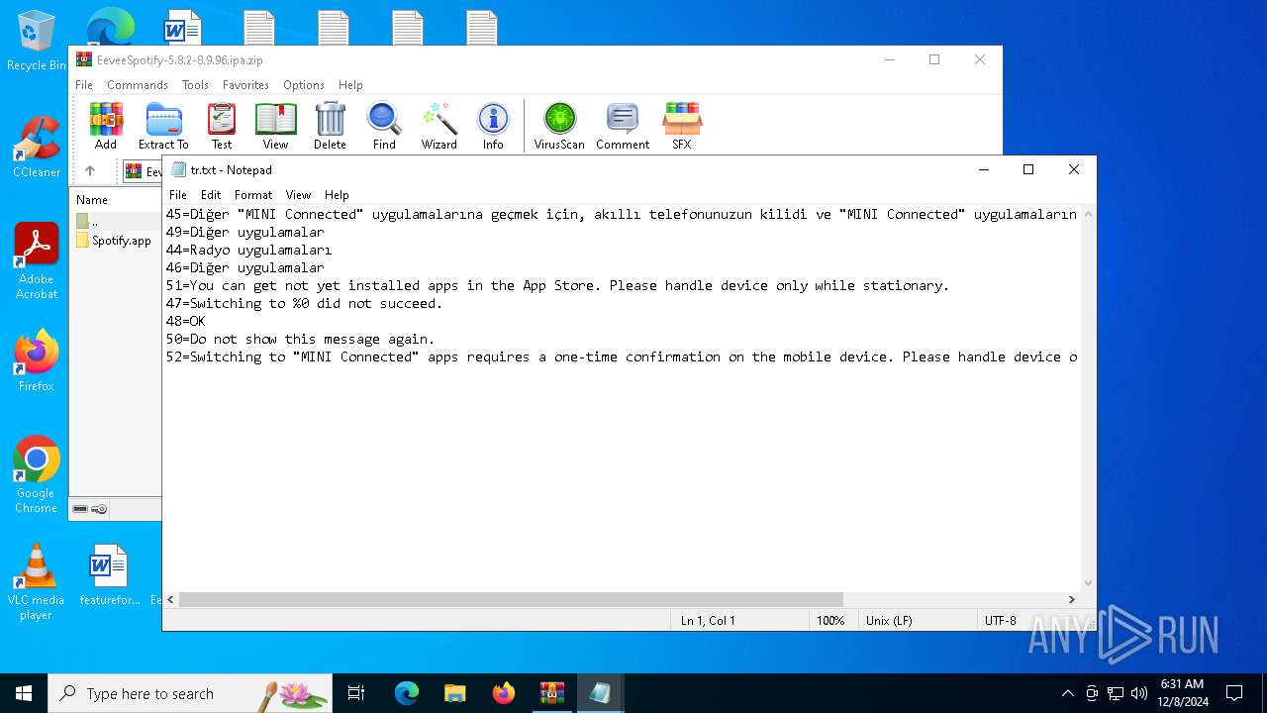Screen dimensions: 1267x713
Task: Click the WinRAR Add toolbar icon
Action: [x=106, y=126]
